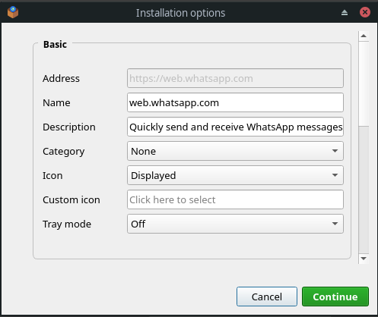Click the Installation options title bar text

(x=180, y=13)
